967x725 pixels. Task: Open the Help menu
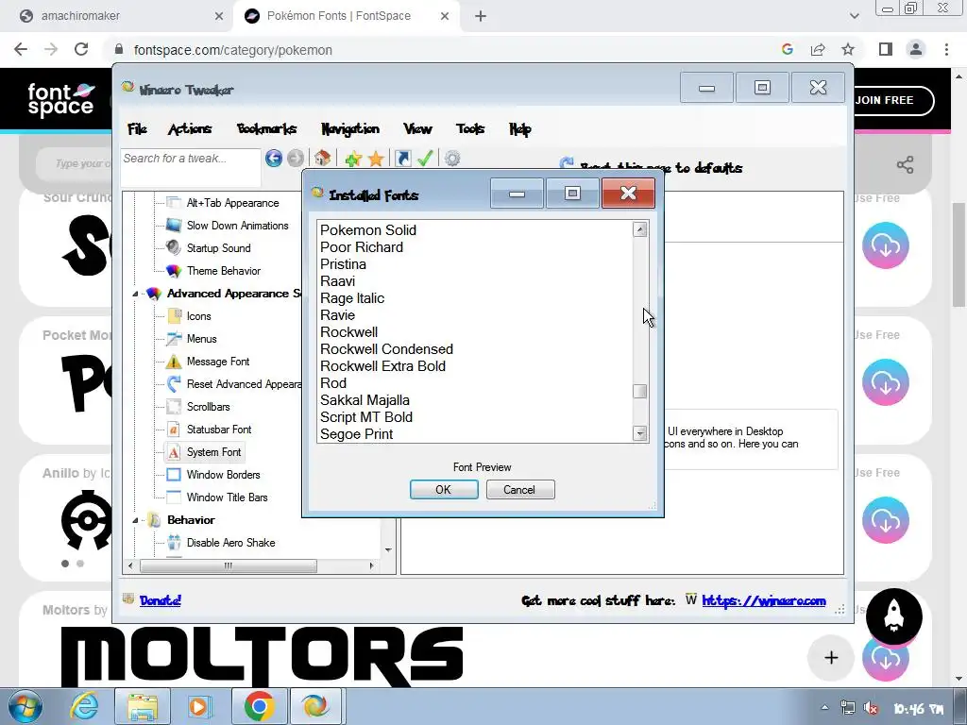(520, 128)
